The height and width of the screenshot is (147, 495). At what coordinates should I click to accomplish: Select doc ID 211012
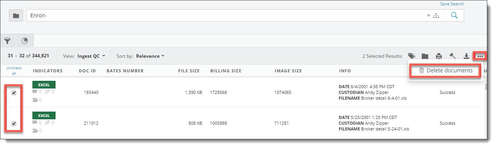(x=91, y=124)
